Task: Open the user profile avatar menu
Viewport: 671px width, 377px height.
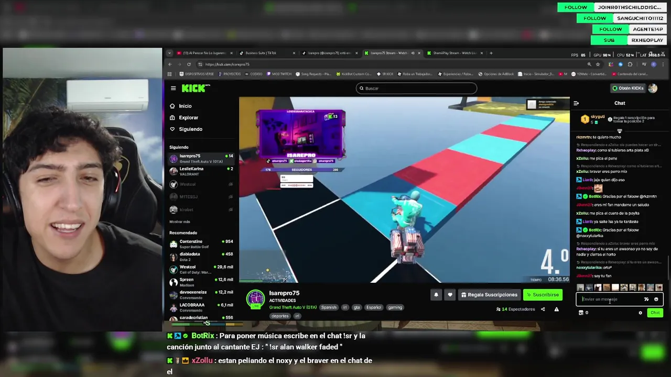Action: pyautogui.click(x=653, y=88)
